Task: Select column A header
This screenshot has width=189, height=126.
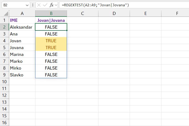Action: click(22, 13)
